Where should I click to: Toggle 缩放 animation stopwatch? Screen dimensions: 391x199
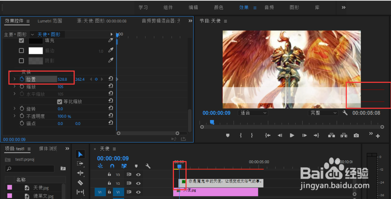click(22, 86)
